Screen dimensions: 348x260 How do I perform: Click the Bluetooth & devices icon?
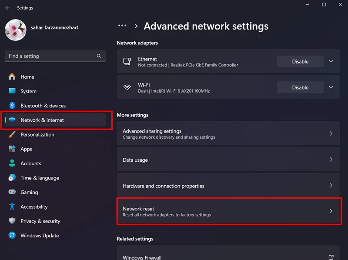(x=12, y=105)
